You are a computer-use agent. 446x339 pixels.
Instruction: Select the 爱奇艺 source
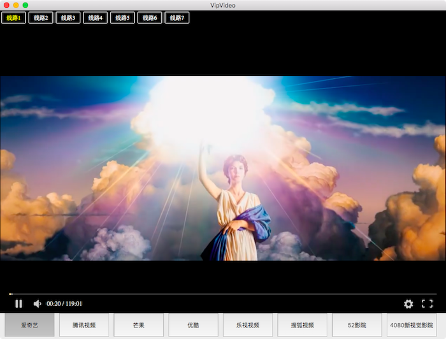pos(29,325)
